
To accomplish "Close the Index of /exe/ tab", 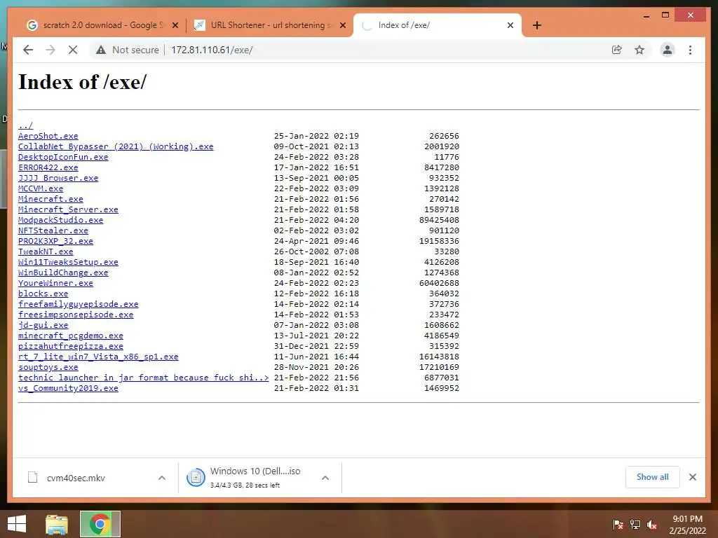I will tap(510, 25).
